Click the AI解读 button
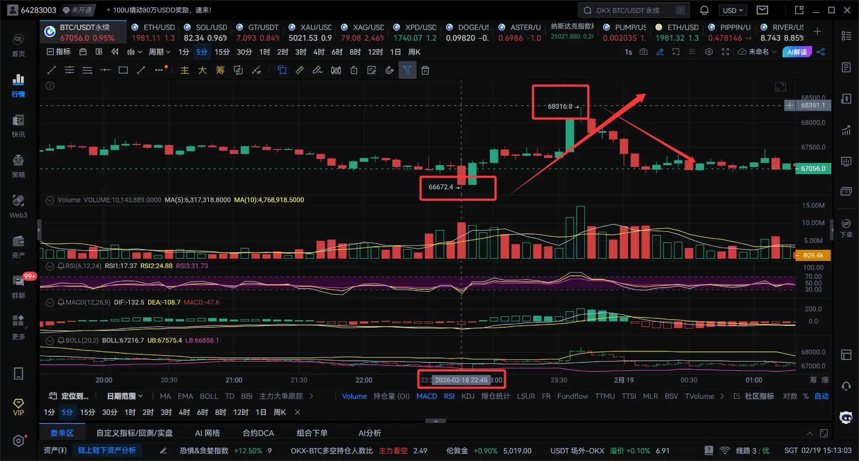859x461 pixels. [797, 52]
